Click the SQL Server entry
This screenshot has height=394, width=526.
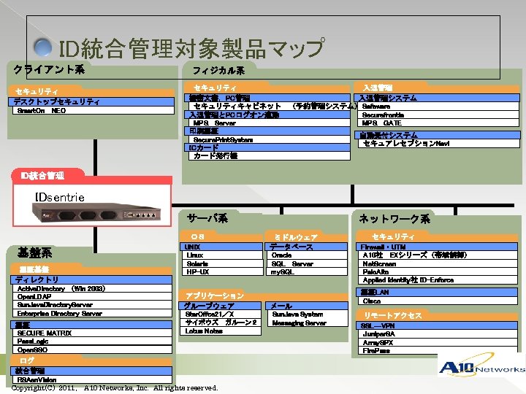(308, 263)
